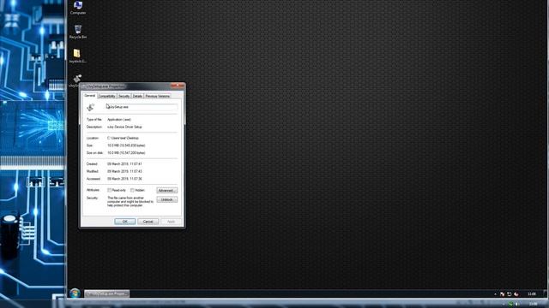Click the Properties window taskbar button
The width and height of the screenshot is (549, 308).
pos(106,294)
